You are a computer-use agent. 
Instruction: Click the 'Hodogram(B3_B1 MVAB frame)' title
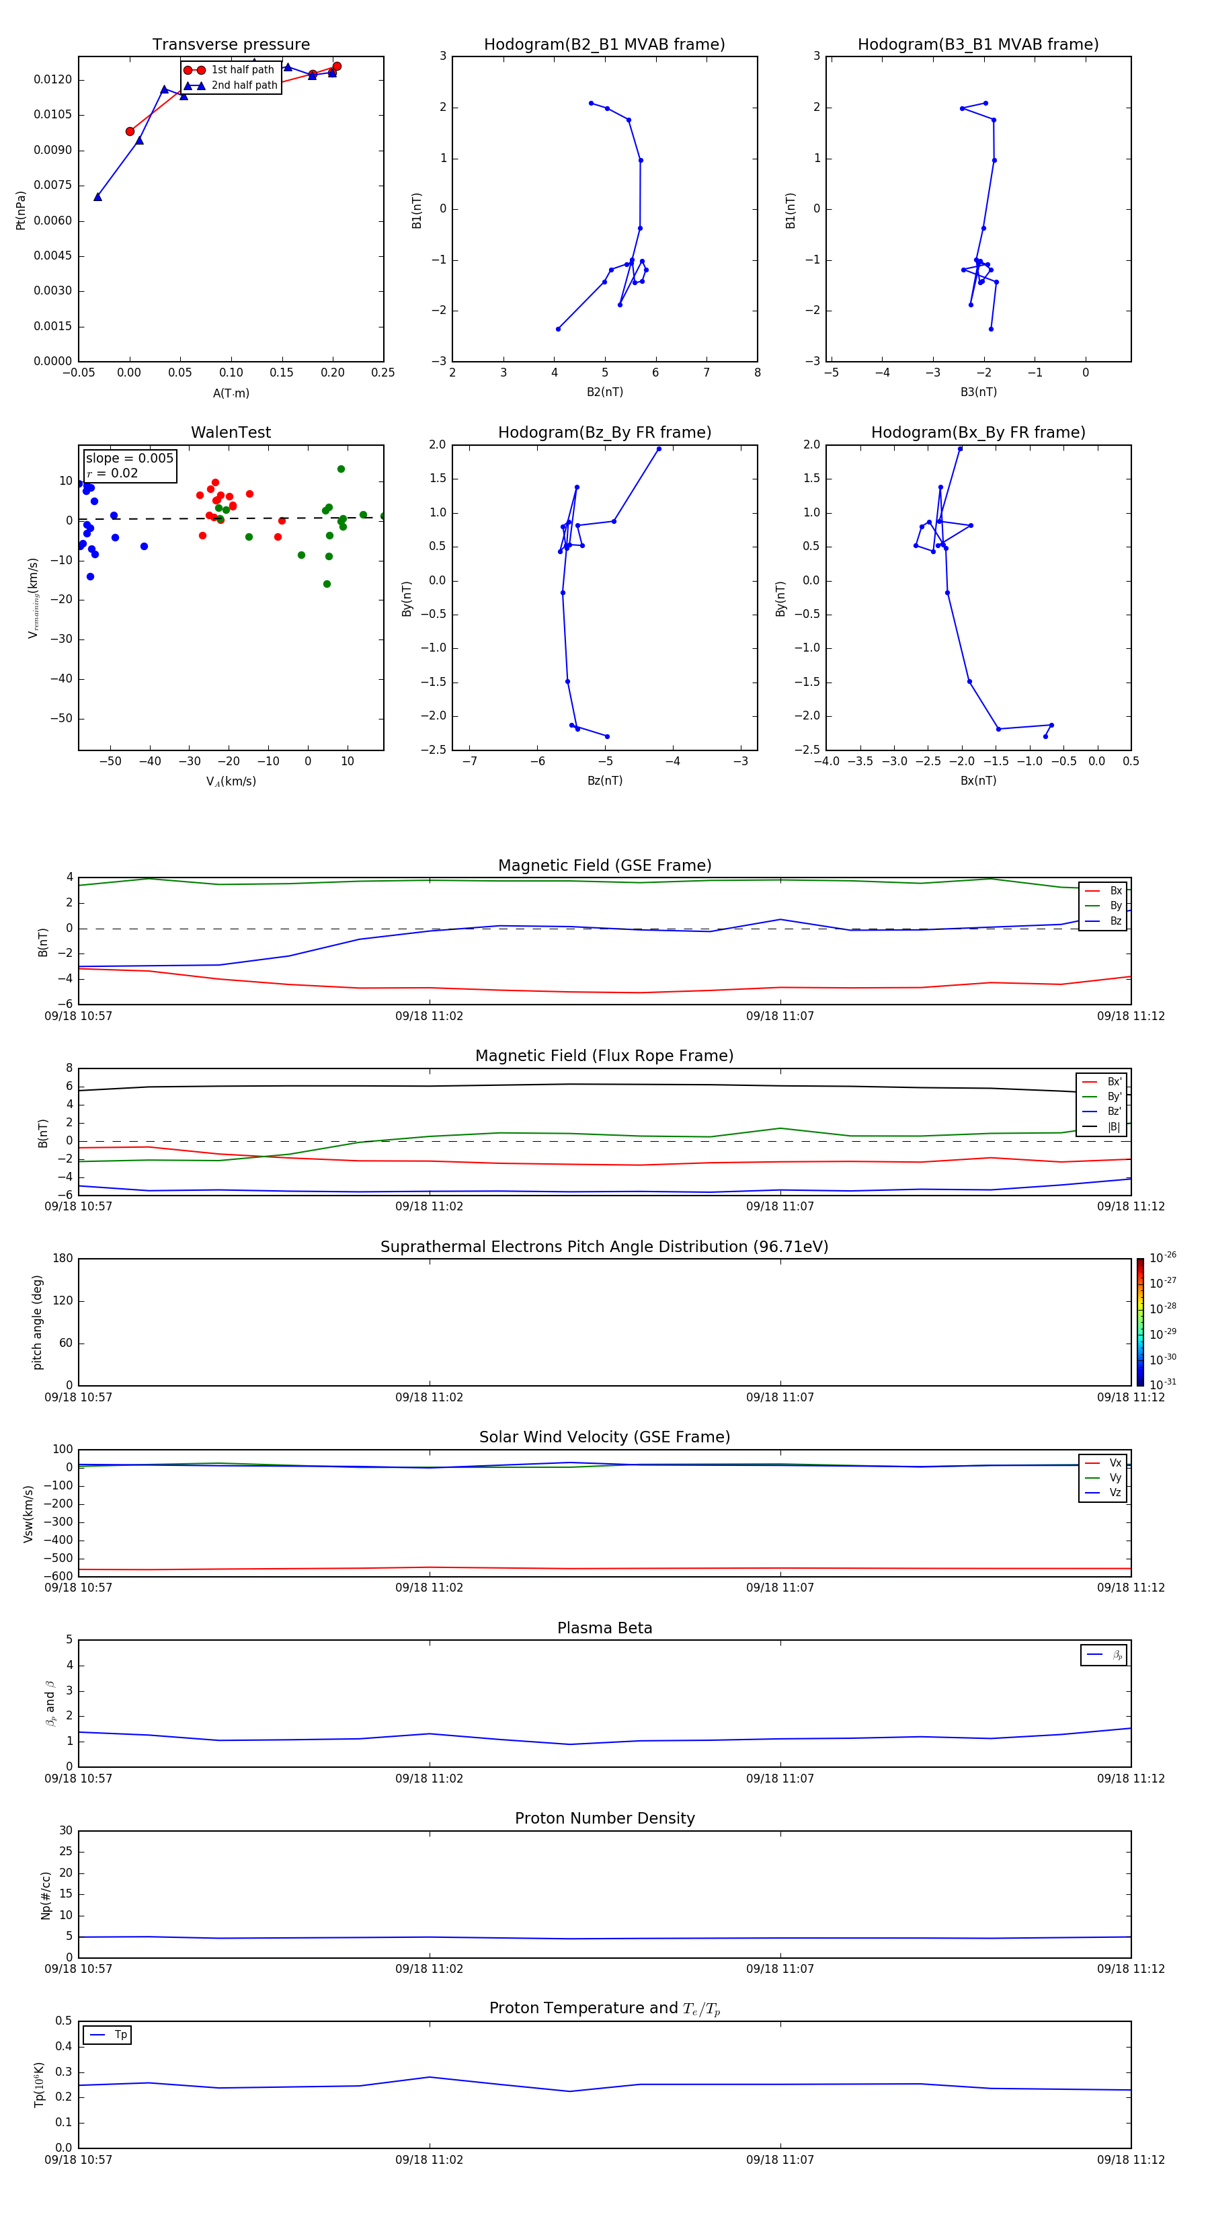coord(978,45)
